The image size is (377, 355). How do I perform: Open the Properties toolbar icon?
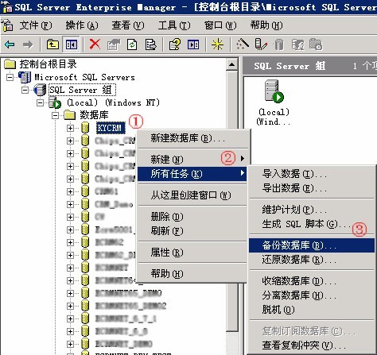[114, 44]
